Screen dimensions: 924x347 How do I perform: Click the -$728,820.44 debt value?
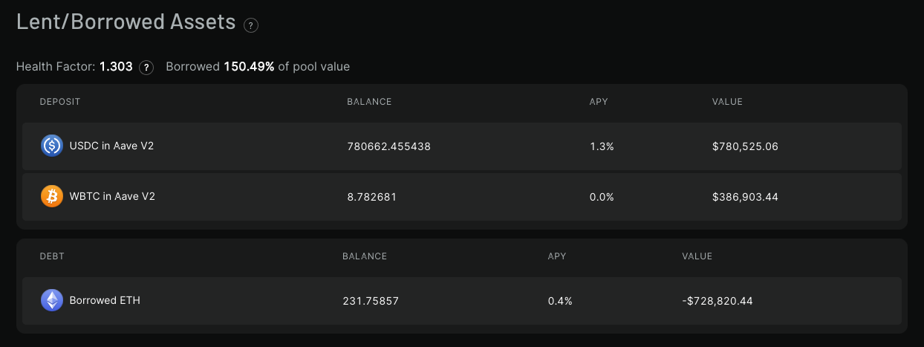pyautogui.click(x=716, y=301)
